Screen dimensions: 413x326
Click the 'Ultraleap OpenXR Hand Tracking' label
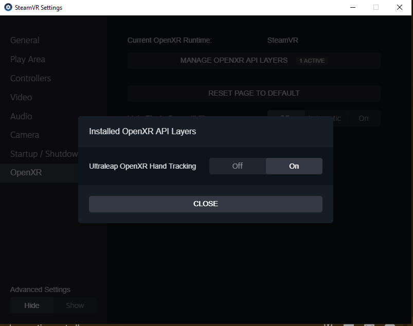(x=142, y=166)
